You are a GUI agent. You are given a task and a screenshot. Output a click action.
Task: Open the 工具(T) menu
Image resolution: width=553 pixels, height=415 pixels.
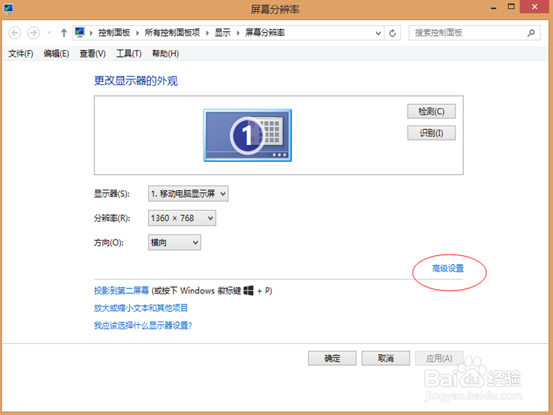tap(129, 54)
